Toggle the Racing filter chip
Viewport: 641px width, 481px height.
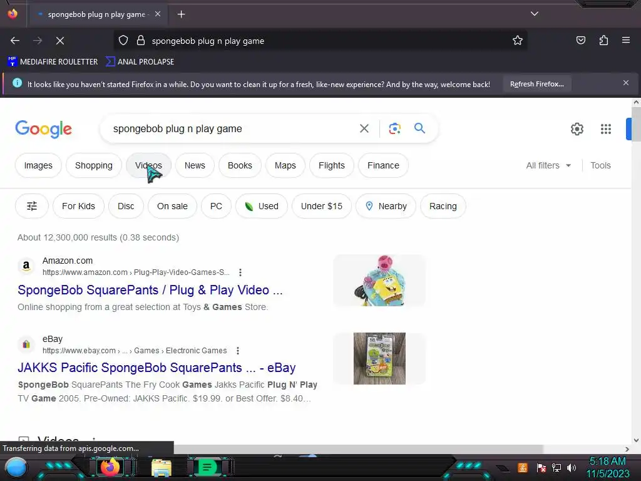tap(443, 205)
